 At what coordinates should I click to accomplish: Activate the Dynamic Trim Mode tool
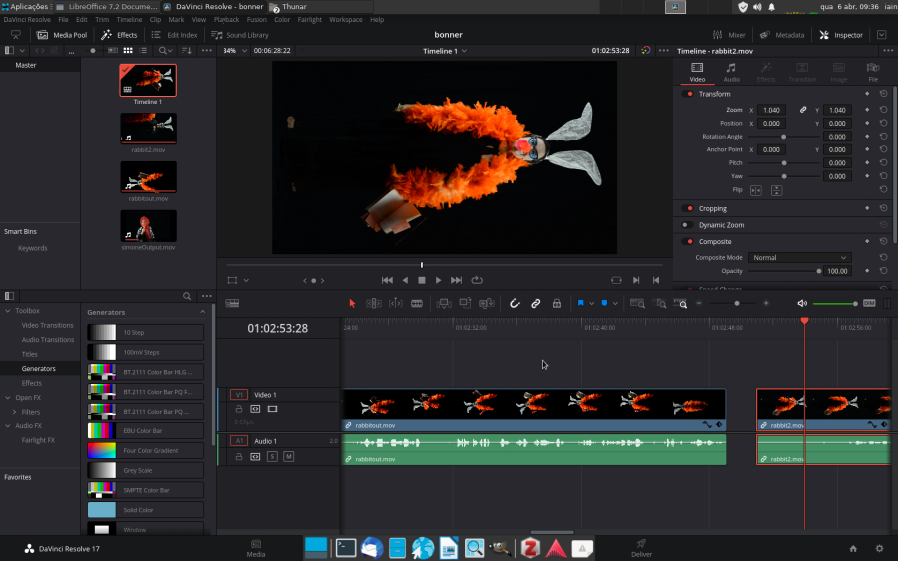[x=396, y=303]
